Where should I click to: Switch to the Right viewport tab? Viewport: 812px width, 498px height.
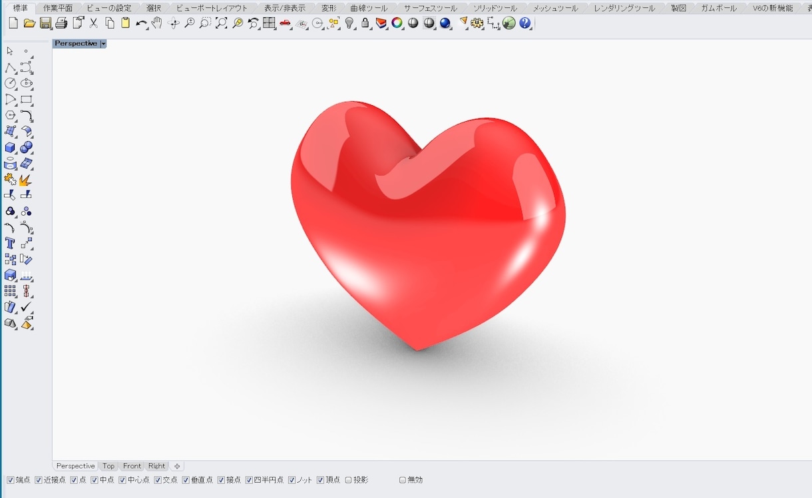tap(156, 466)
